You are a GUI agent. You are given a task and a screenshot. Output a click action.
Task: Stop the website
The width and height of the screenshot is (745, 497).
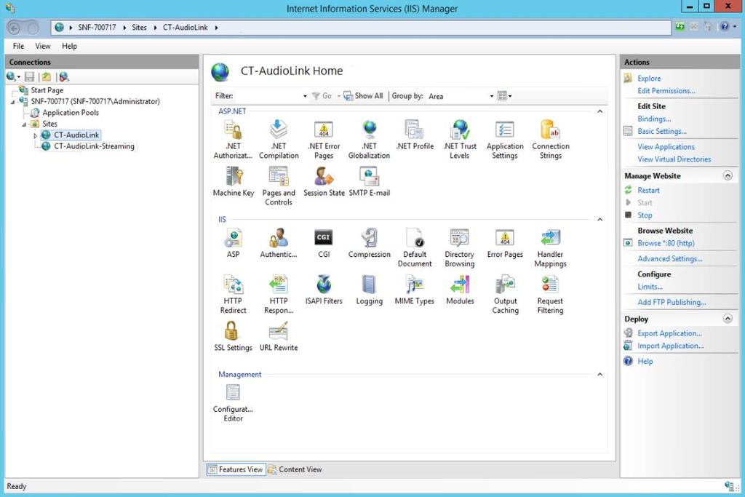click(x=645, y=215)
